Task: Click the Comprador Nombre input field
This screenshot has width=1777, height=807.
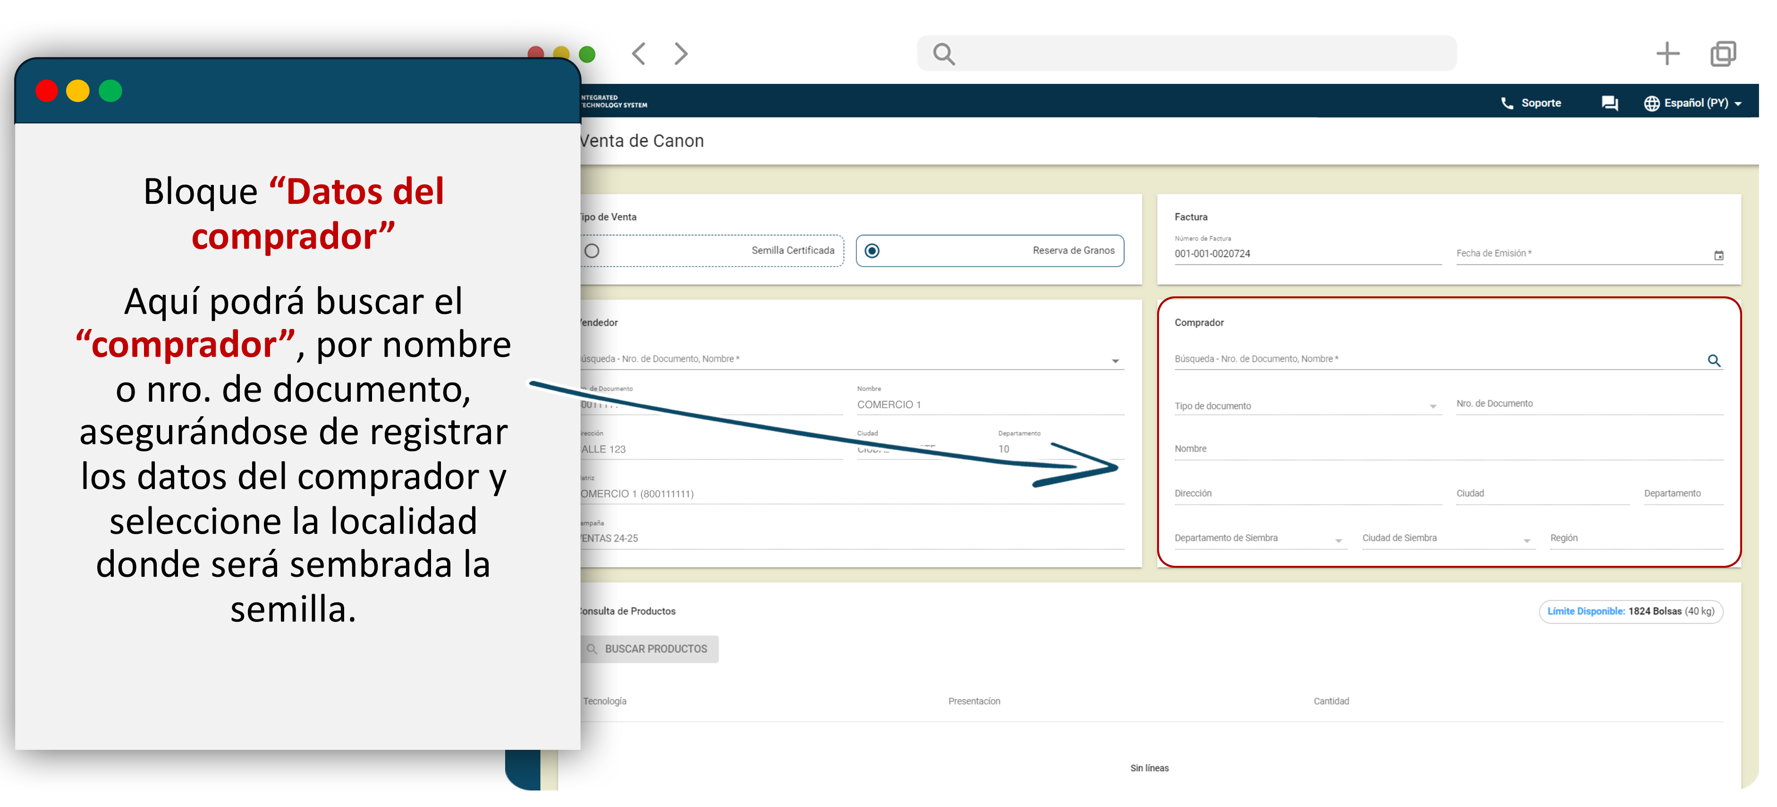Action: 1447,450
